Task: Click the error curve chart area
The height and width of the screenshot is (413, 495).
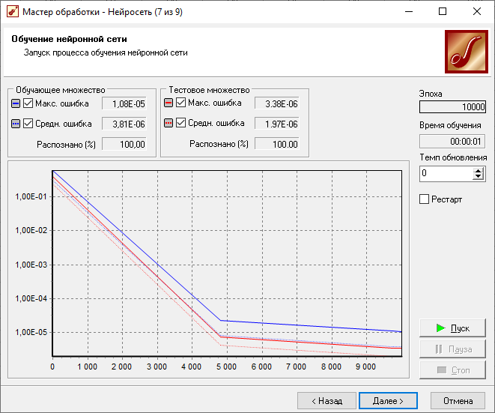Action: point(227,264)
